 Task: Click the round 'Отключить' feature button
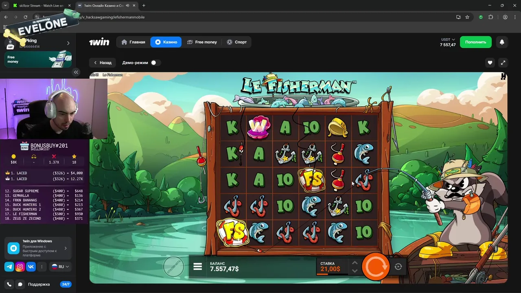tap(173, 267)
